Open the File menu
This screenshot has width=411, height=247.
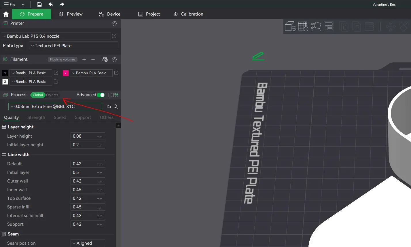coord(10,4)
